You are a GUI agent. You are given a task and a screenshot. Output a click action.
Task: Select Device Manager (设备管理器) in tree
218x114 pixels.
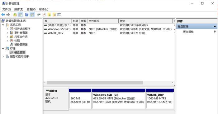[x=21, y=45]
